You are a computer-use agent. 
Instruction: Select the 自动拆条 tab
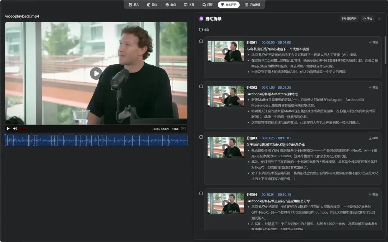pos(228,5)
